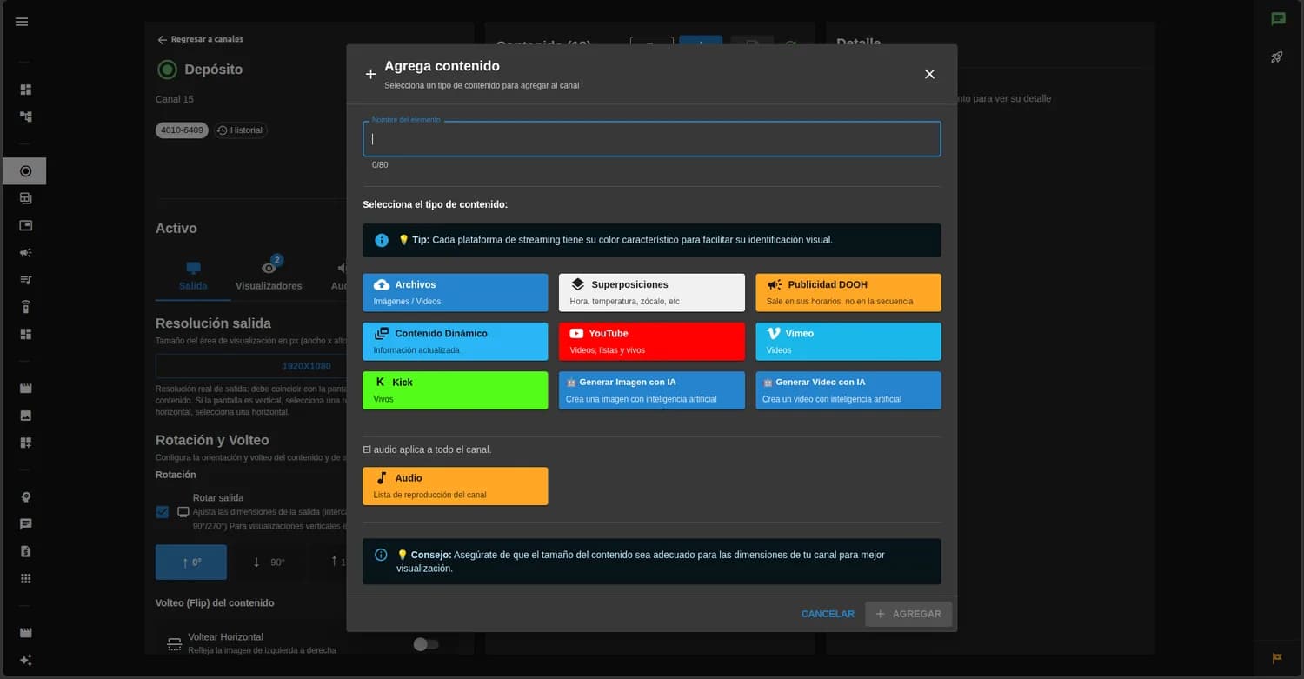Click the 4010-6409 chip
The height and width of the screenshot is (679, 1304).
[x=183, y=130]
